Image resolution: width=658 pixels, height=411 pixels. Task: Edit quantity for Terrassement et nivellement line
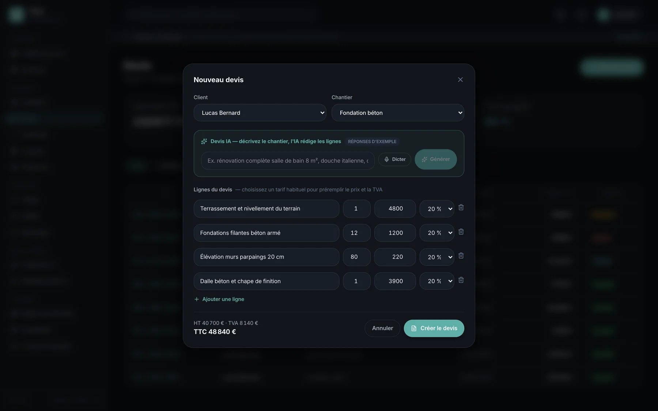click(357, 209)
